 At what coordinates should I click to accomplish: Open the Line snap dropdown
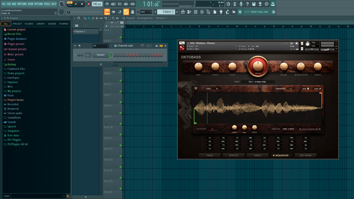click(146, 12)
